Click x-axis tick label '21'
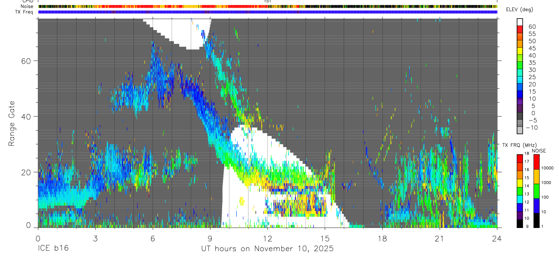Screen dimensions: 559x258 pyautogui.click(x=440, y=238)
